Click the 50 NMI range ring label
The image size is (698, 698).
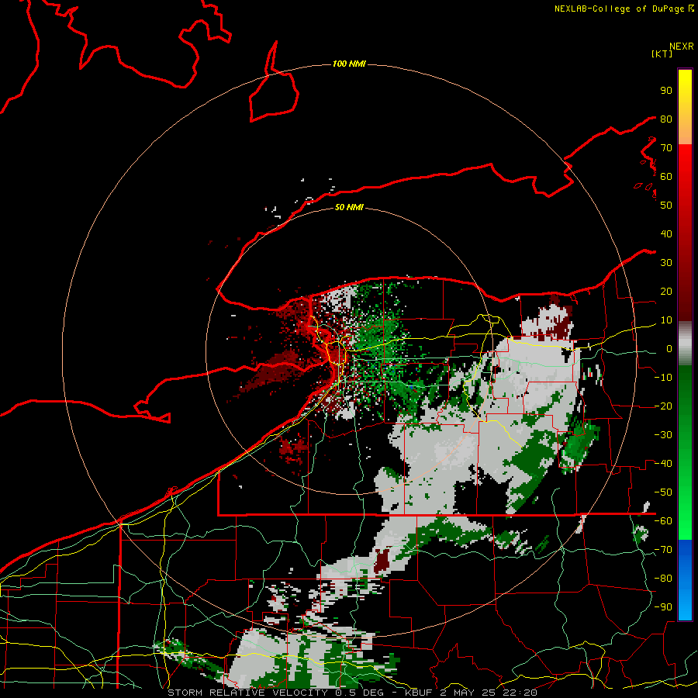[x=349, y=207]
